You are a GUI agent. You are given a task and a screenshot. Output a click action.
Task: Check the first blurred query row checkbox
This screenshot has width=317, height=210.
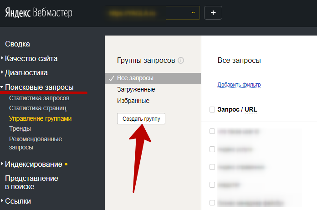212,131
